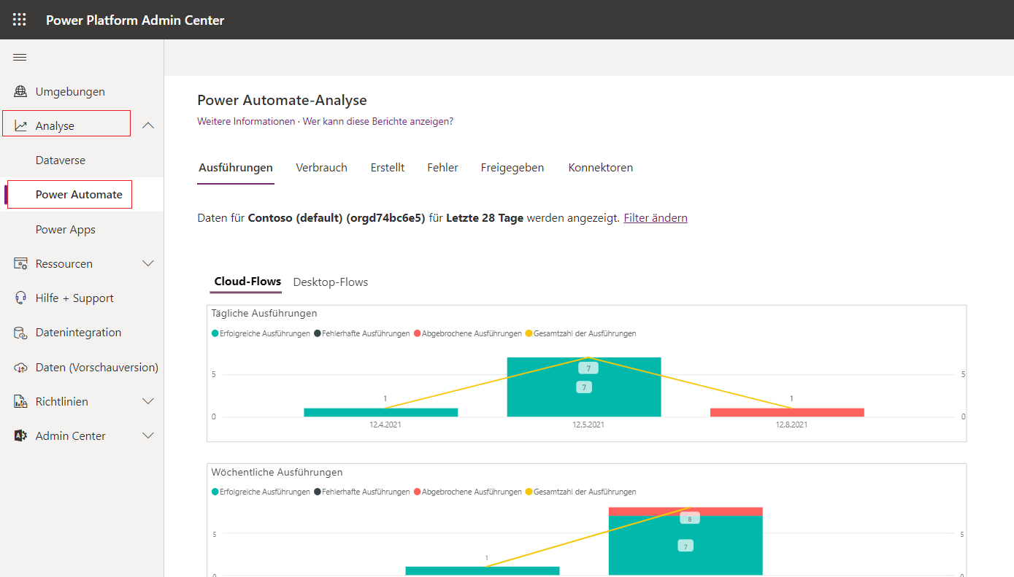This screenshot has height=577, width=1014.
Task: Expand the Ressourcen section chevron
Action: click(148, 263)
